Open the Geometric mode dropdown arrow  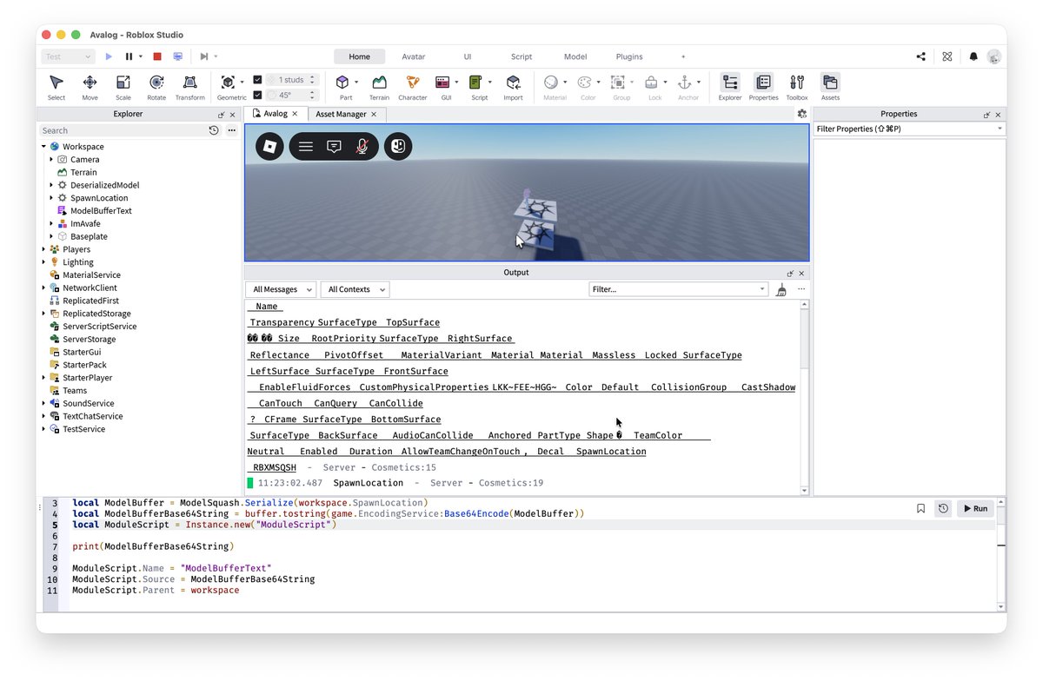pyautogui.click(x=242, y=82)
